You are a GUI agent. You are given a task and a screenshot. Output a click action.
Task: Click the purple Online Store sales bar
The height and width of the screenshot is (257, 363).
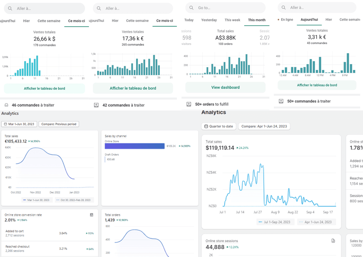(134, 146)
